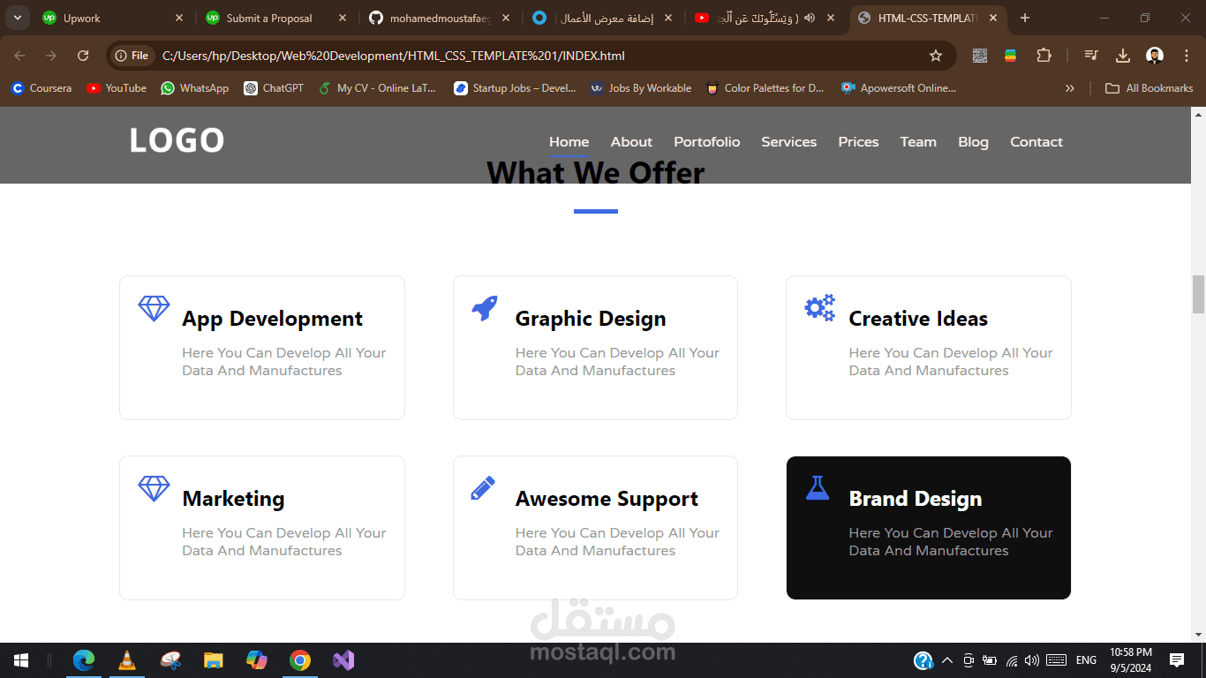Go to the Team nav link
Image resolution: width=1206 pixels, height=678 pixels.
coord(918,142)
